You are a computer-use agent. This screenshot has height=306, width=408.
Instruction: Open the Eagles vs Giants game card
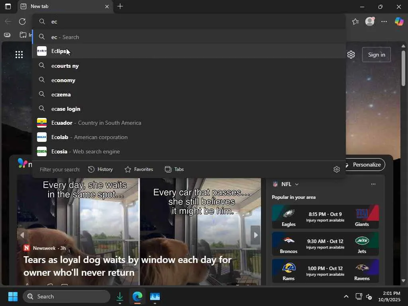[325, 217]
